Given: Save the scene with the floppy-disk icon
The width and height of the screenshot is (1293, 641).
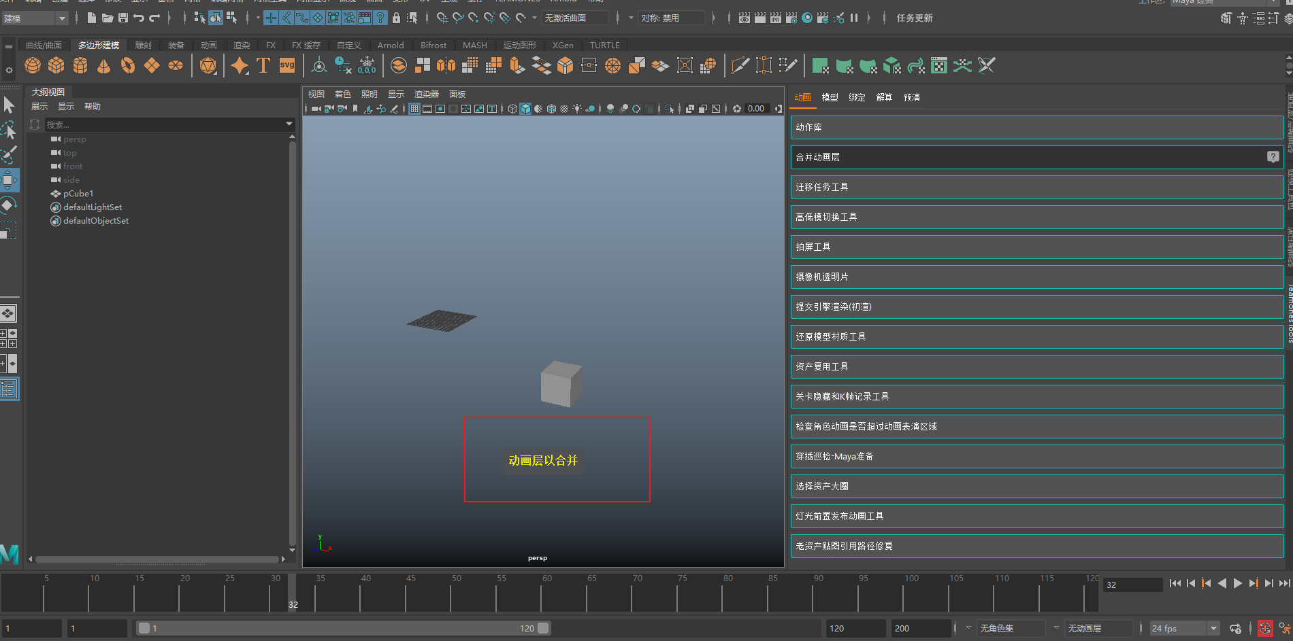Looking at the screenshot, I should point(123,18).
